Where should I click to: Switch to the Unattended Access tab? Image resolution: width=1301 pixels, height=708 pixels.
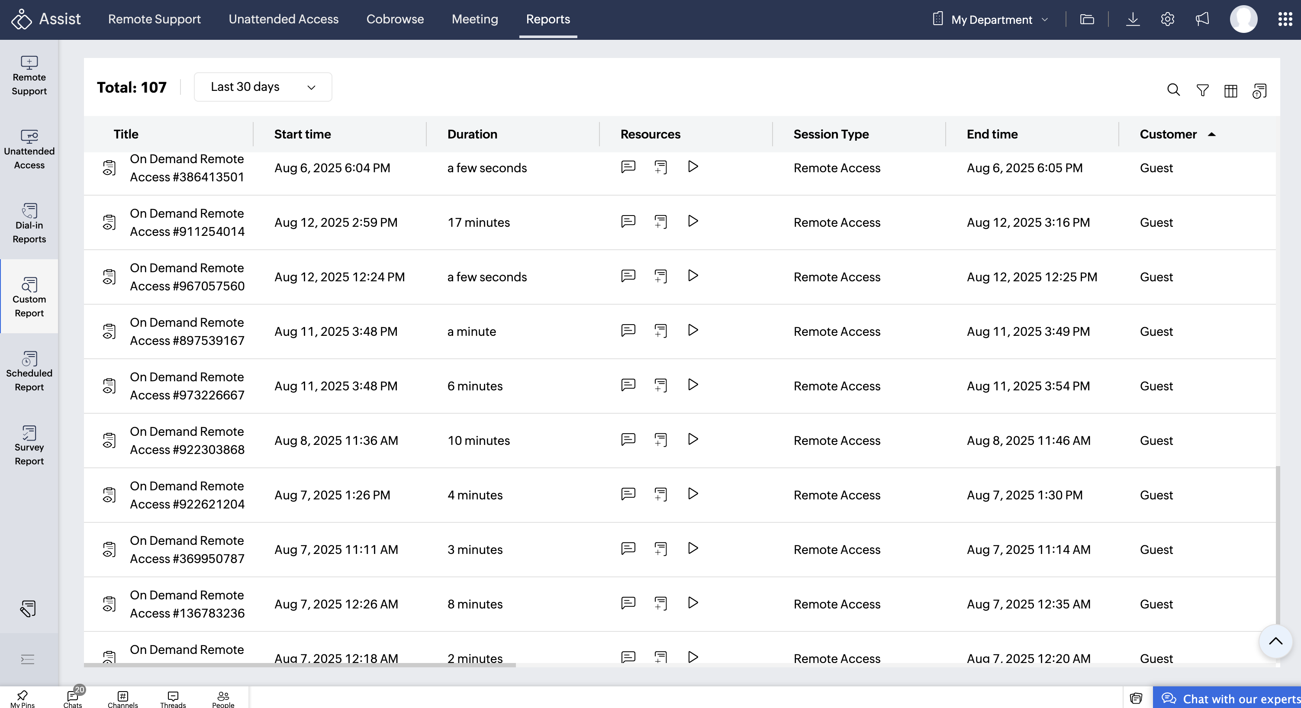[x=283, y=19]
